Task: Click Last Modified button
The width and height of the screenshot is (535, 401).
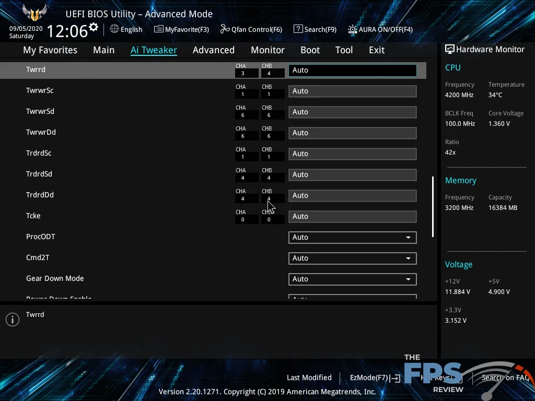Action: pos(309,378)
